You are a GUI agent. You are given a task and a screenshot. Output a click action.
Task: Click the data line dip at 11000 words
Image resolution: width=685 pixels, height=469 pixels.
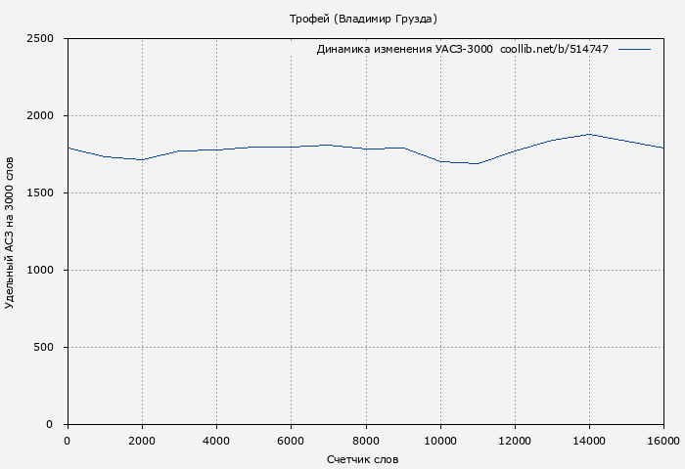[478, 163]
